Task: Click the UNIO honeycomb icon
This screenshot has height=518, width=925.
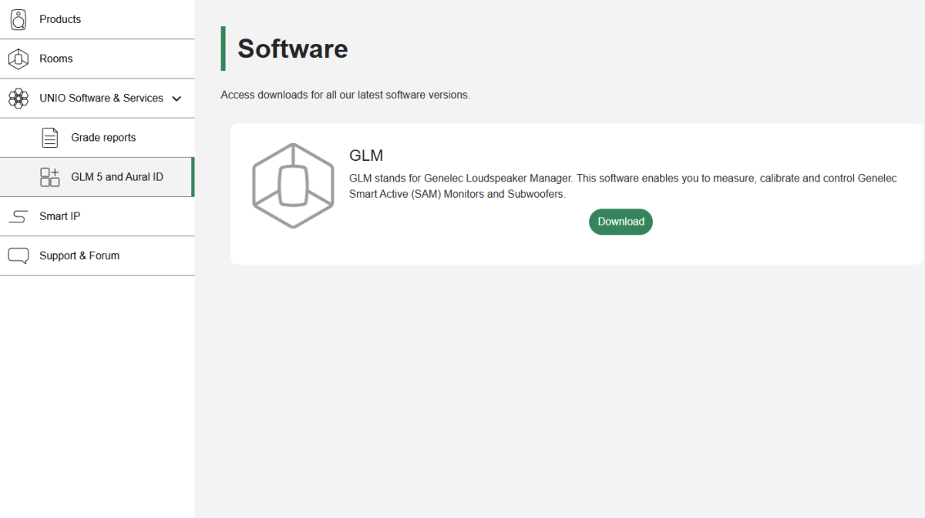Action: (18, 99)
